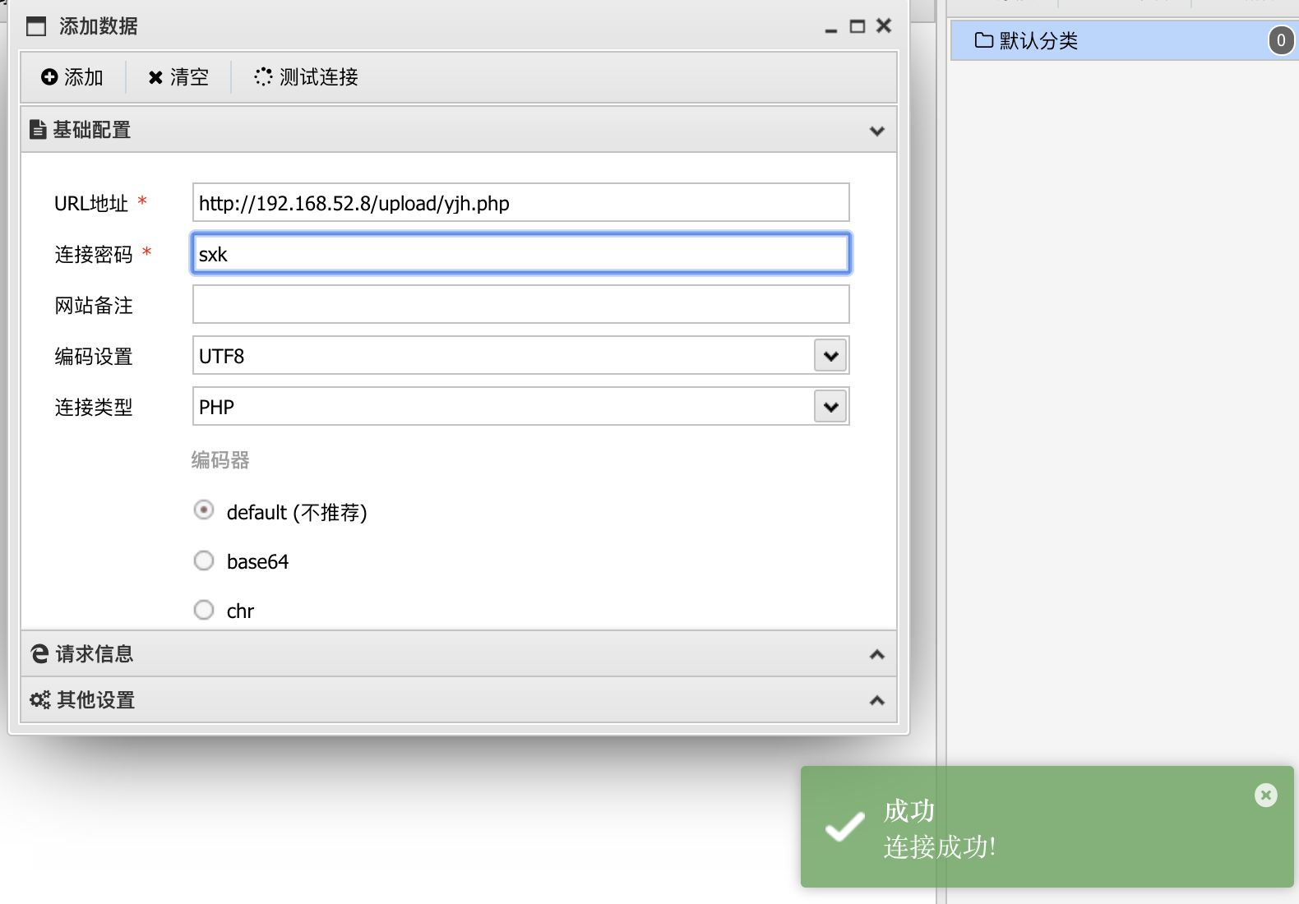This screenshot has width=1299, height=904.
Task: Select the base64 encoder option
Action: click(204, 560)
